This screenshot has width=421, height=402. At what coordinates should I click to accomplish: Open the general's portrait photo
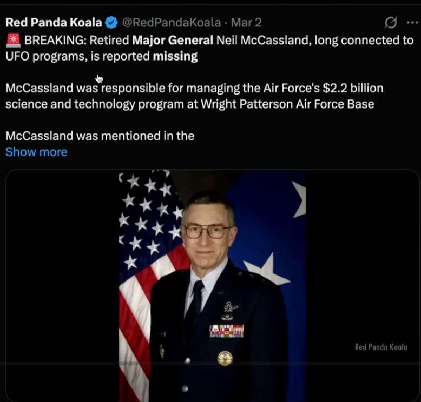point(212,286)
